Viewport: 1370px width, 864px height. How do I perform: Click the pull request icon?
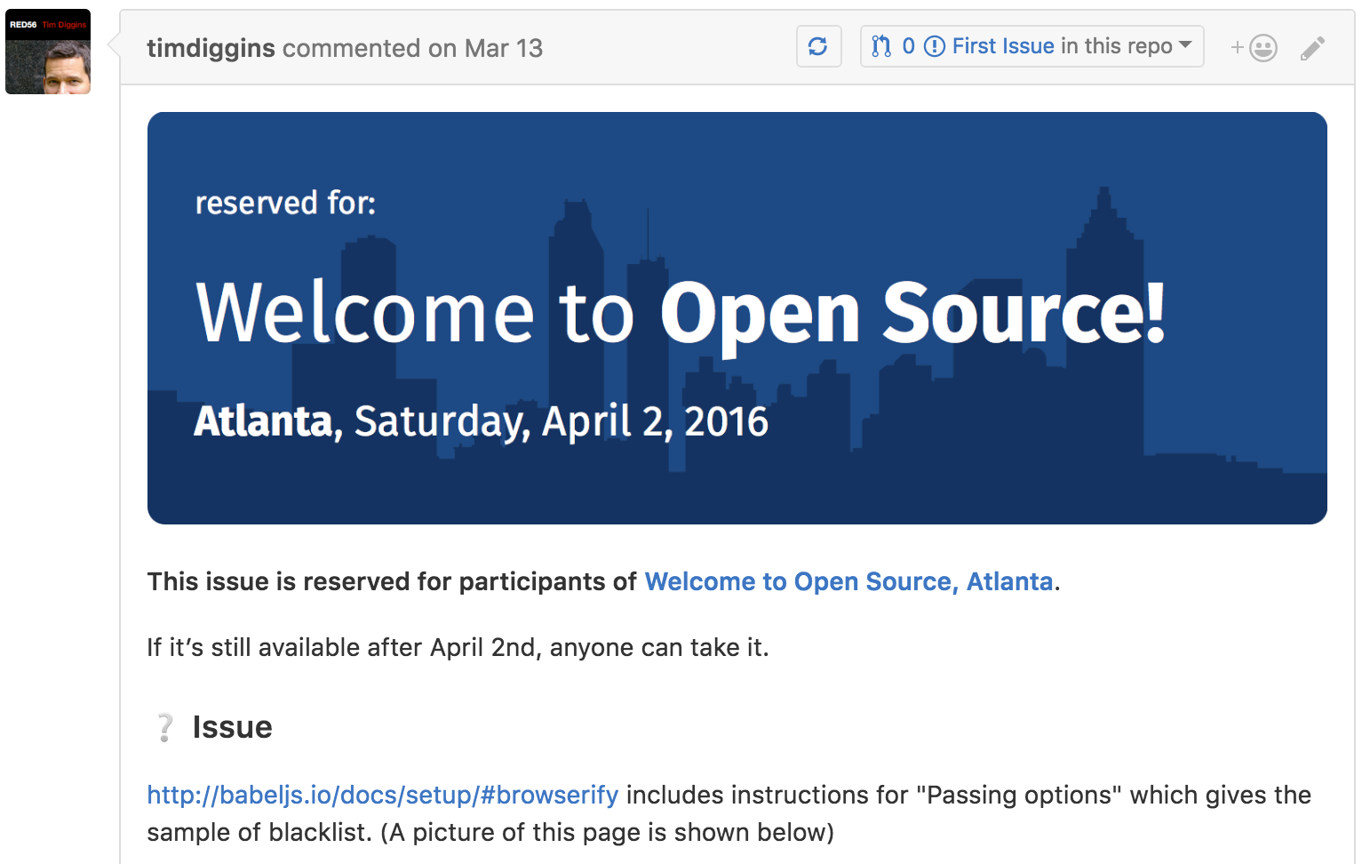coord(880,46)
